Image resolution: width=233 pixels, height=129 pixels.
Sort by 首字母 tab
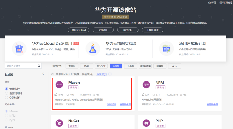point(72,66)
